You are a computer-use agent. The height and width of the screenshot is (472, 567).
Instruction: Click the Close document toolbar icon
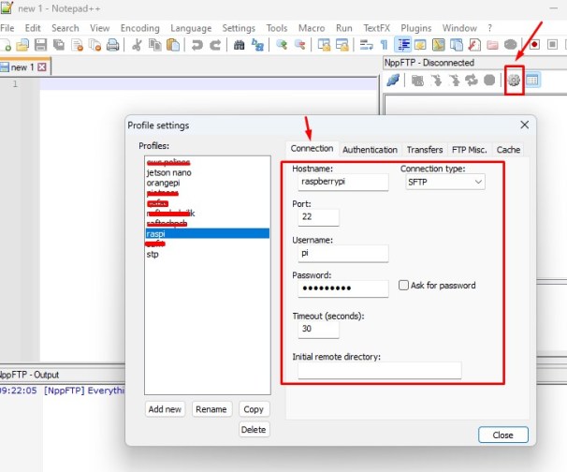[77, 45]
